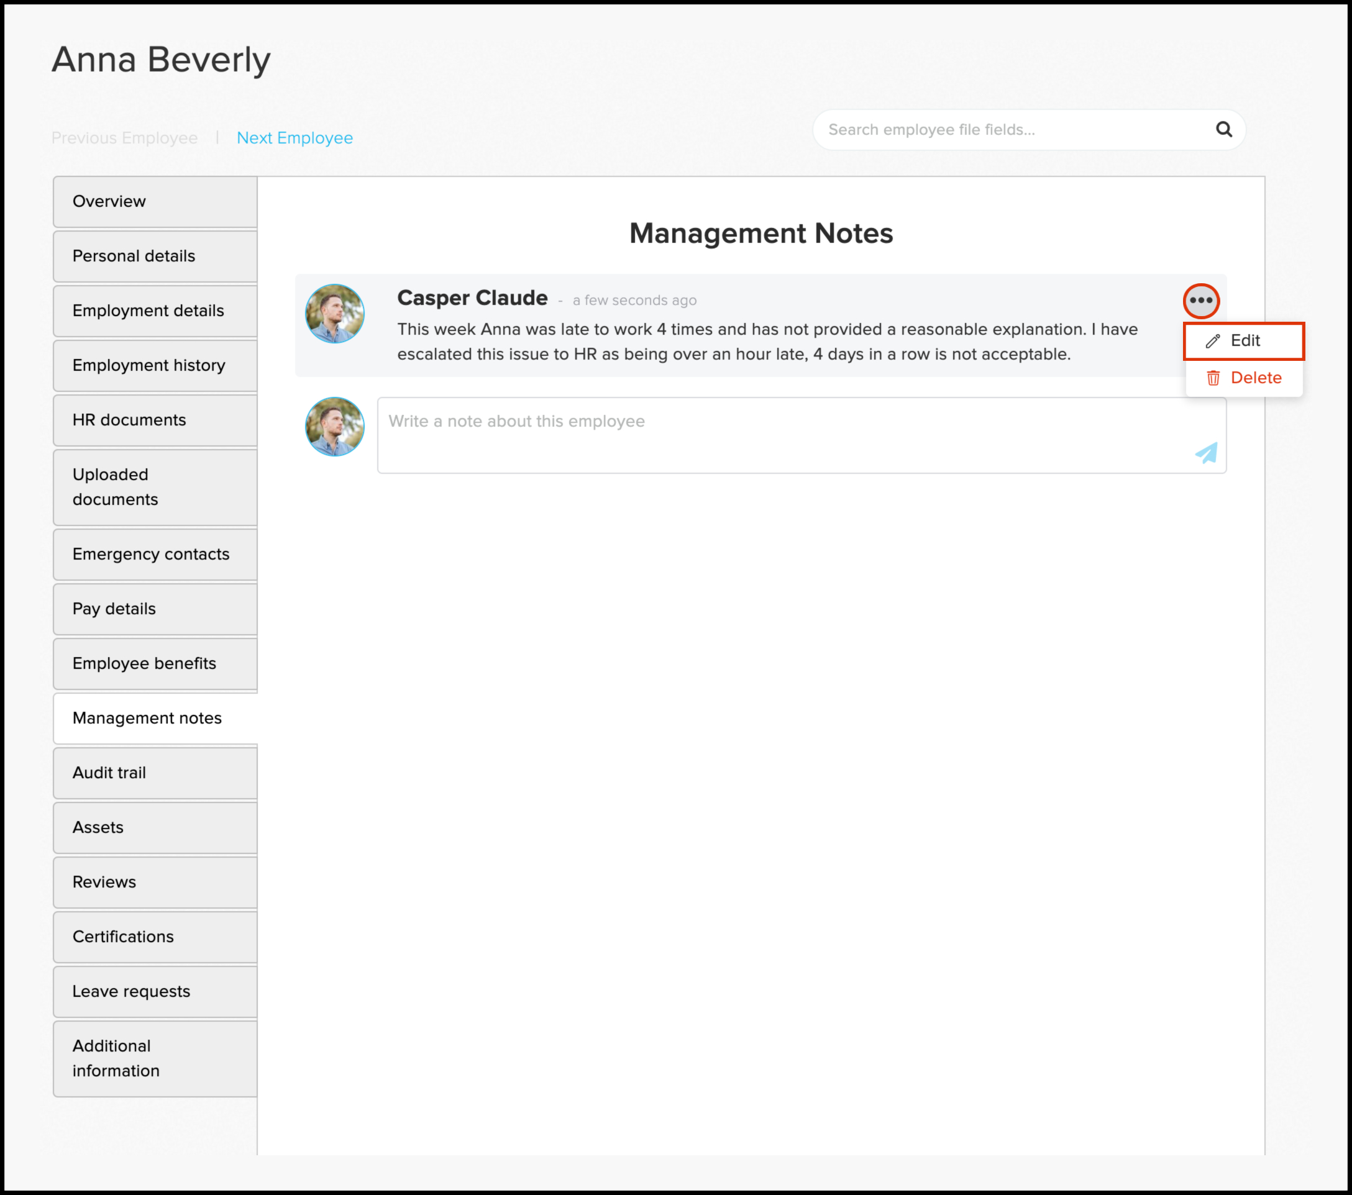Open the Additional information tab

tap(155, 1059)
